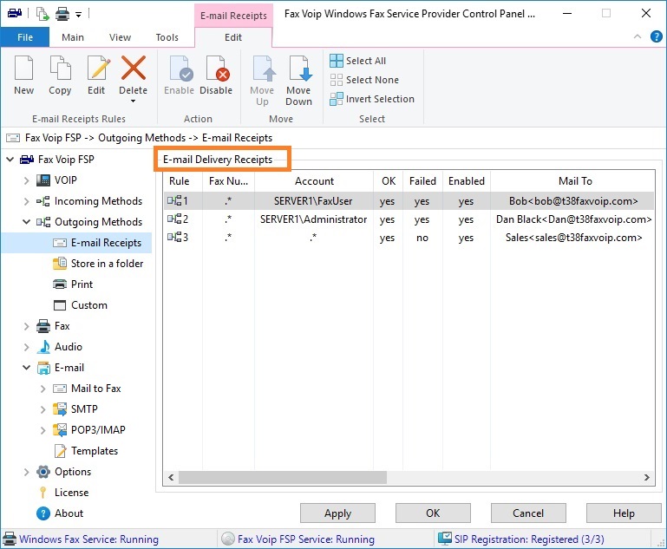Click the Disable action icon
667x549 pixels.
tap(218, 68)
